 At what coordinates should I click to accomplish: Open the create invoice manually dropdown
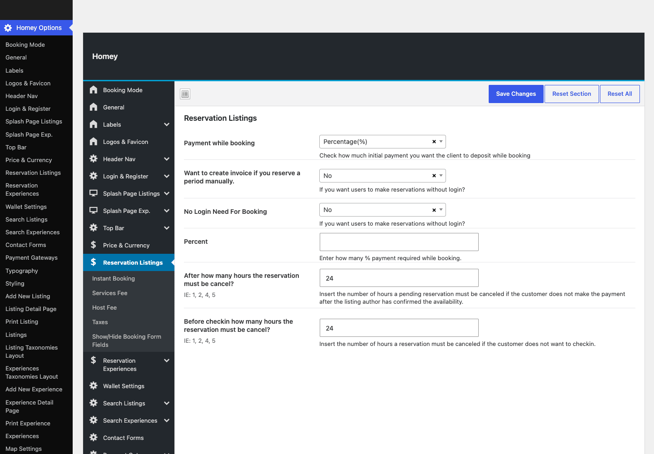tap(382, 176)
